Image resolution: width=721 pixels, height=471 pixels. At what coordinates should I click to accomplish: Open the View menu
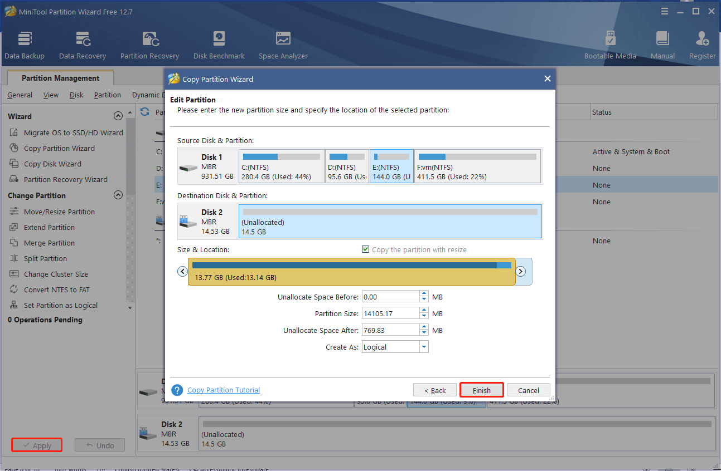(51, 95)
